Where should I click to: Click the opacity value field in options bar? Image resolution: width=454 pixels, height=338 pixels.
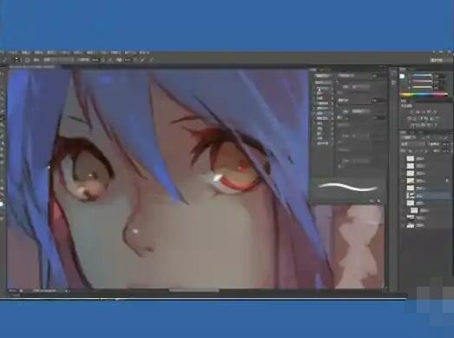[95, 60]
